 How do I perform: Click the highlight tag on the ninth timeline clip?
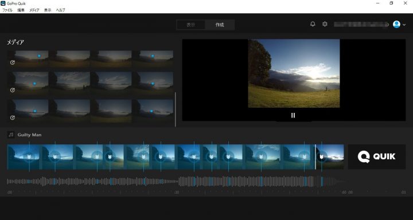click(228, 157)
